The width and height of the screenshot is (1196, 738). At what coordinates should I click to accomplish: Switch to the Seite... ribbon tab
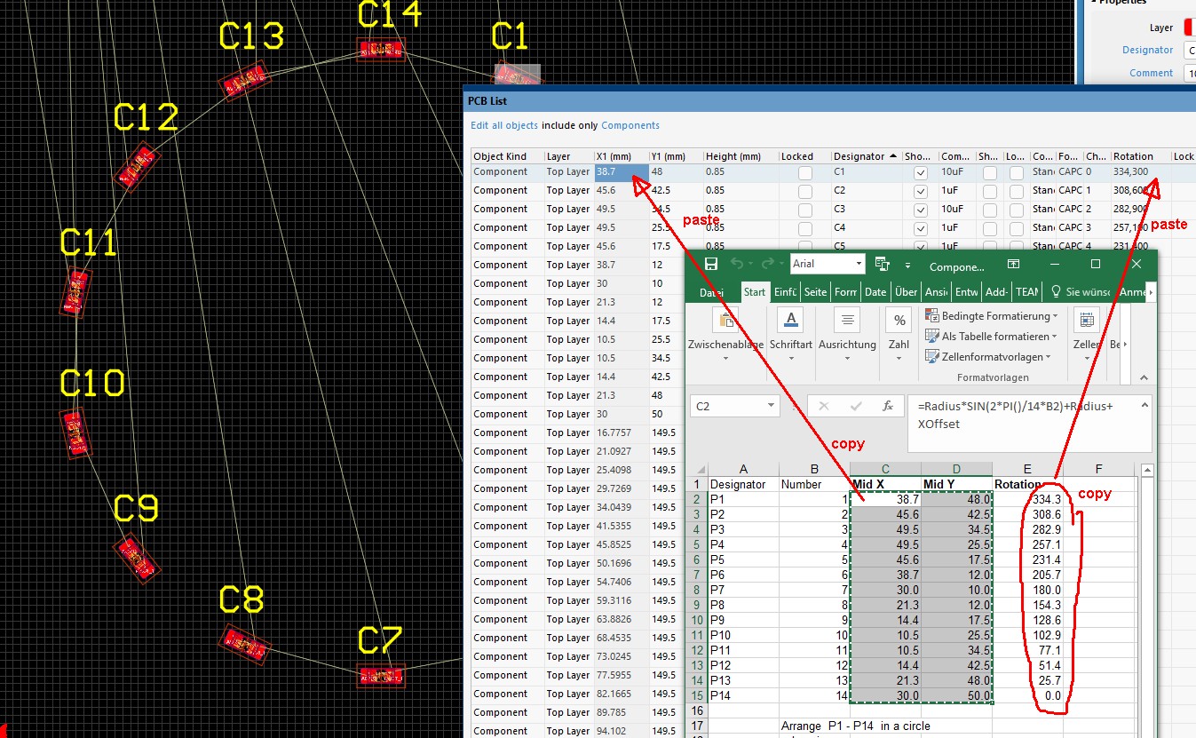point(815,291)
